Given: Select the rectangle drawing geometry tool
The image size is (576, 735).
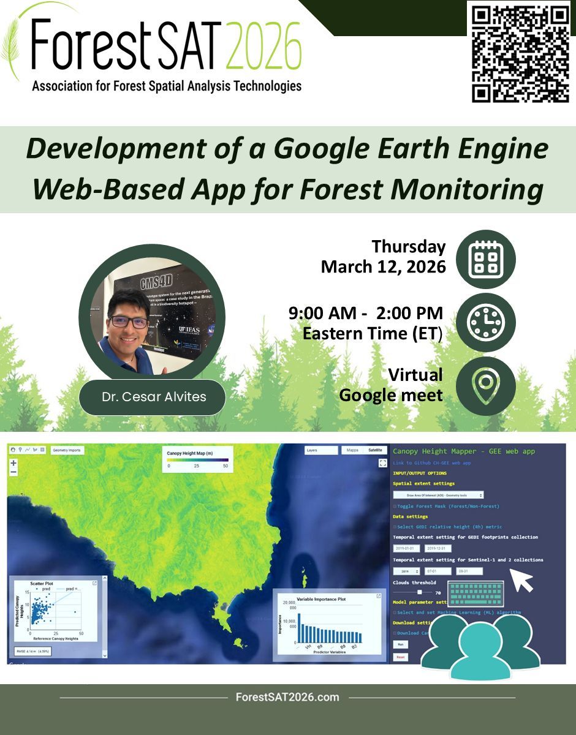Looking at the screenshot, I should click(x=42, y=450).
